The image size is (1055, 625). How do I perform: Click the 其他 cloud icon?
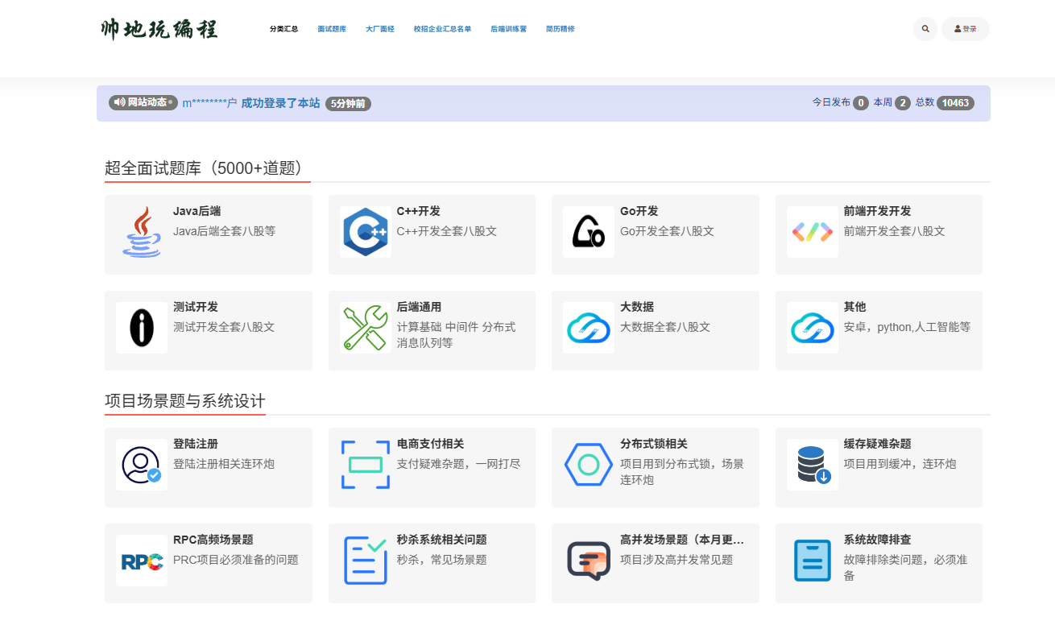tap(813, 328)
